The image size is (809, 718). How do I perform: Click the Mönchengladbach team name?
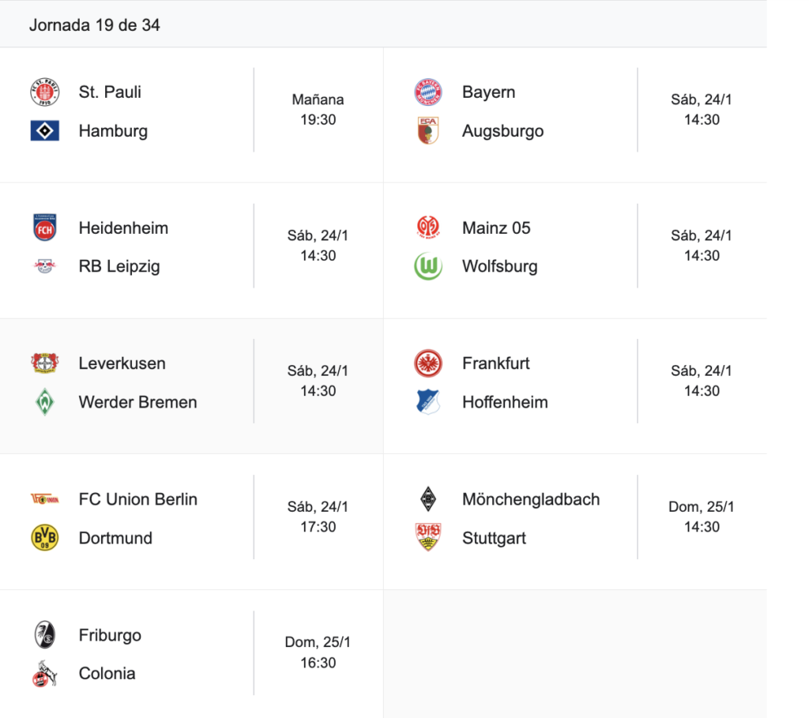531,499
